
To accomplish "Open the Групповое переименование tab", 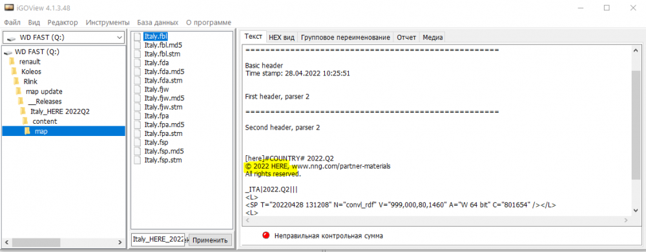I will pyautogui.click(x=345, y=37).
